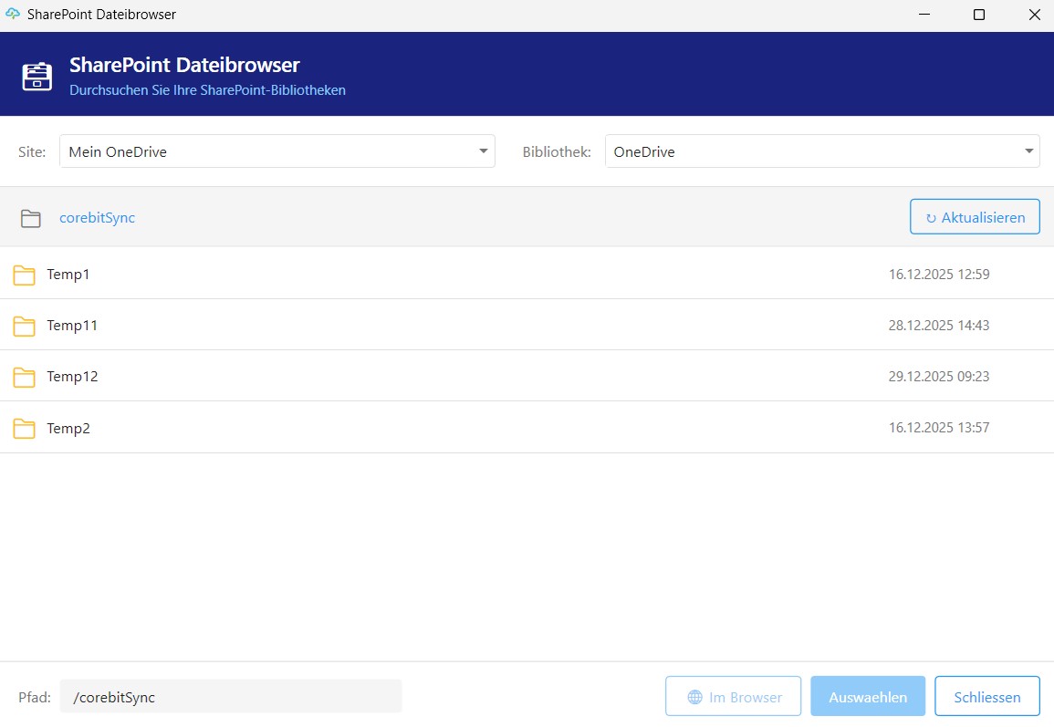The image size is (1054, 727).
Task: Open the Bibliothek dropdown showing OneDrive
Action: pyautogui.click(x=819, y=151)
